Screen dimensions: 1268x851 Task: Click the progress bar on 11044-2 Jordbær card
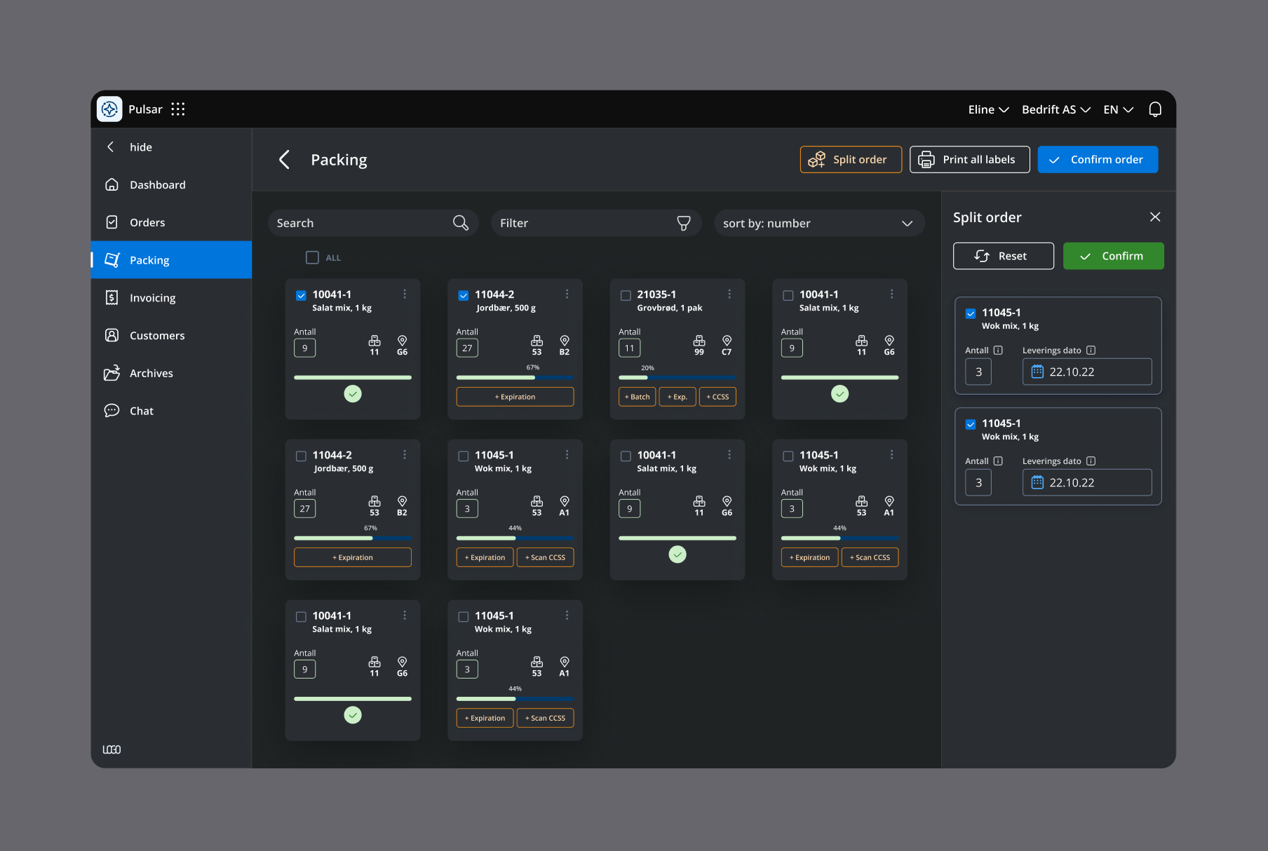pos(515,377)
